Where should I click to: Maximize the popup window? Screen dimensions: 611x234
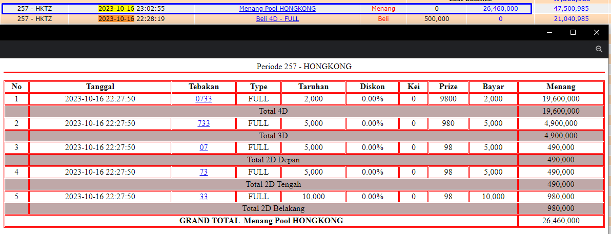coord(573,32)
